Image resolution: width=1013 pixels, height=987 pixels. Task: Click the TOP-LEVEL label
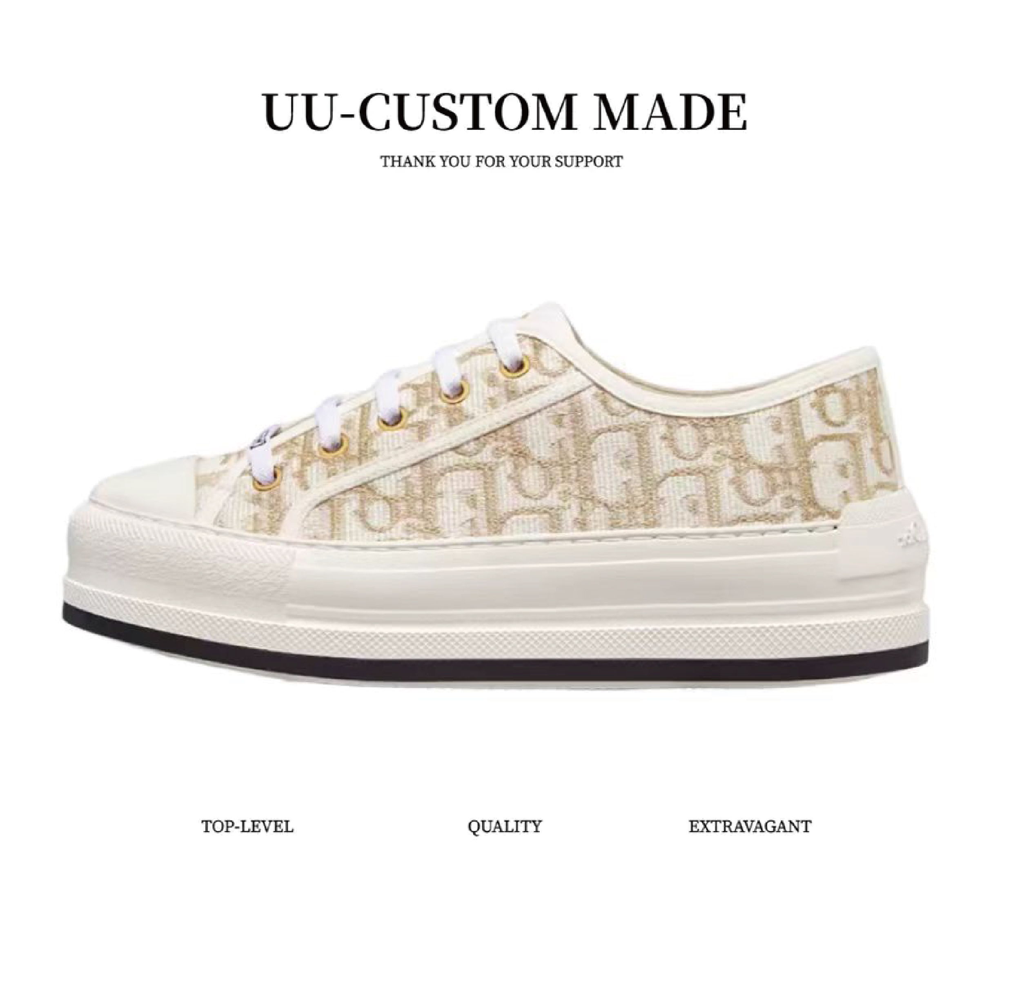(247, 826)
